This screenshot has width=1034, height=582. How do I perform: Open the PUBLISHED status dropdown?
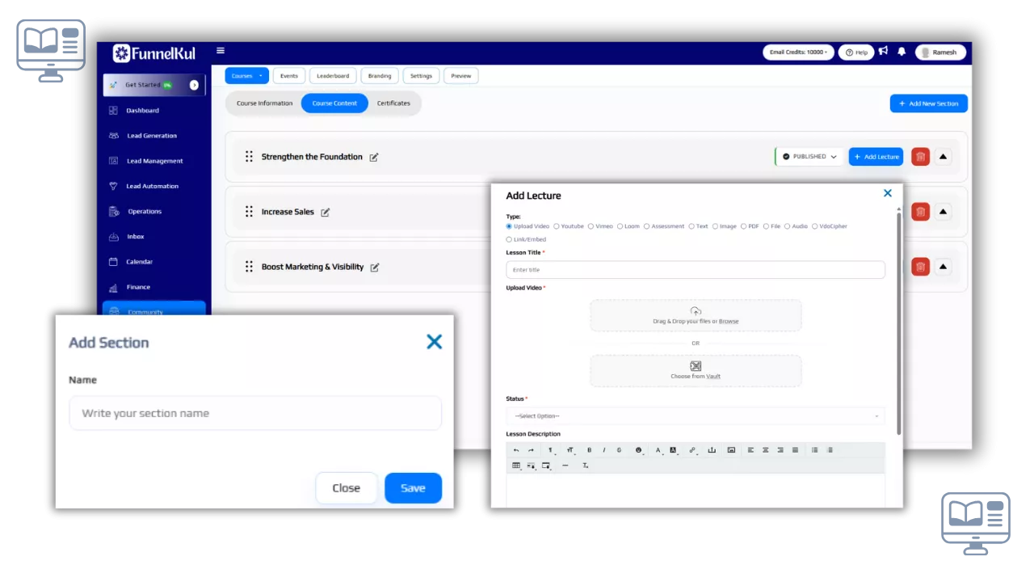[809, 157]
